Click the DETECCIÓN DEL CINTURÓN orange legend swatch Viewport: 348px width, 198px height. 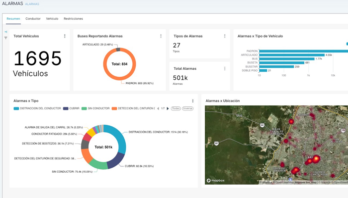pos(114,108)
